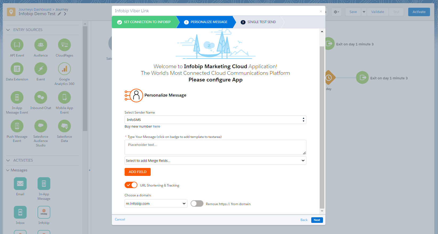
Task: Select the Salesforce Data icon
Action: click(x=64, y=126)
